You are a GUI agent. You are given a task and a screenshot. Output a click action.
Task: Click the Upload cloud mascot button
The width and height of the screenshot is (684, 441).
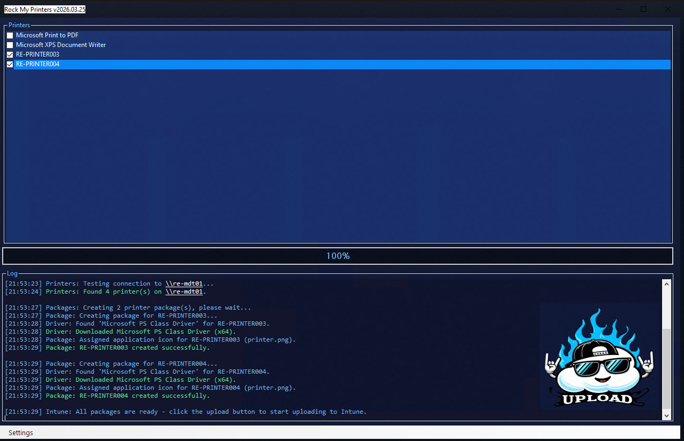click(x=600, y=357)
